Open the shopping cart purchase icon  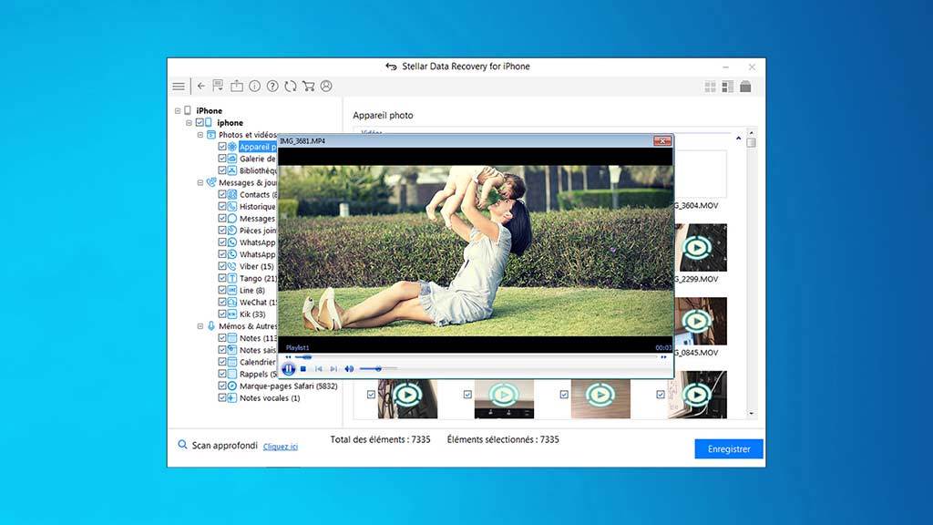pyautogui.click(x=308, y=87)
